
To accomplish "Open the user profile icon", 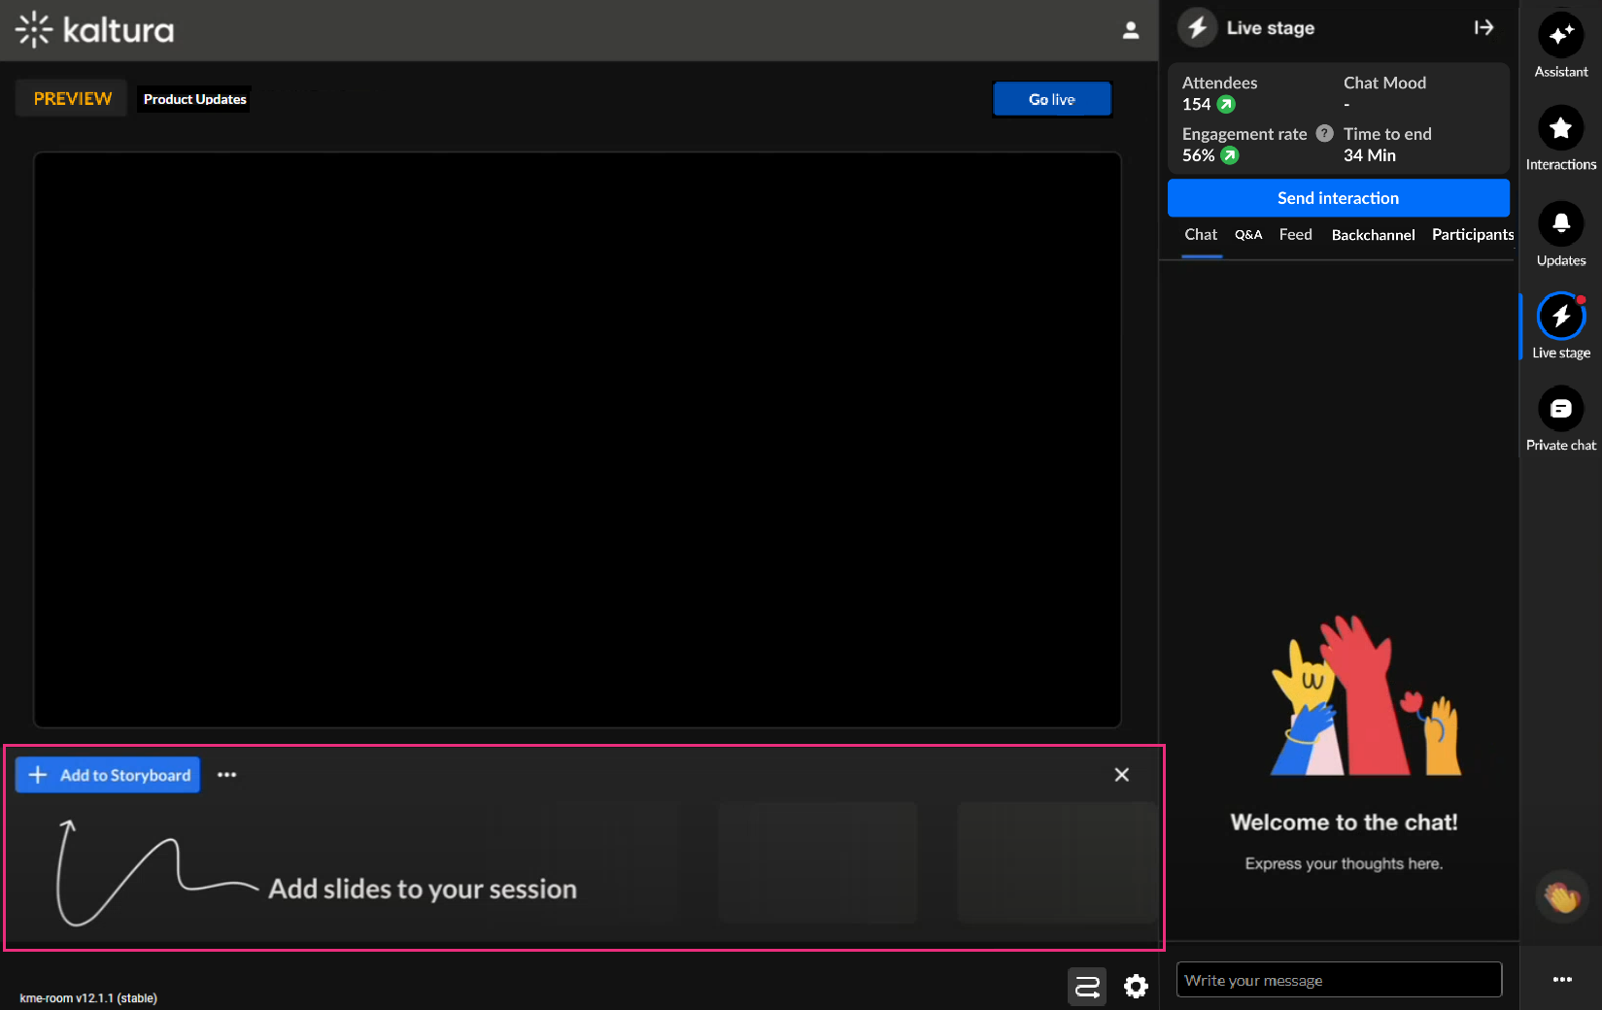I will pos(1131,30).
